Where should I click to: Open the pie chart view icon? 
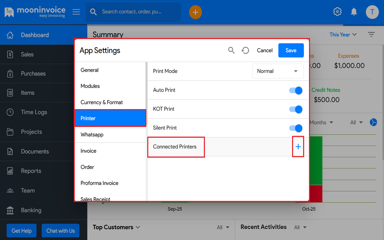(373, 122)
